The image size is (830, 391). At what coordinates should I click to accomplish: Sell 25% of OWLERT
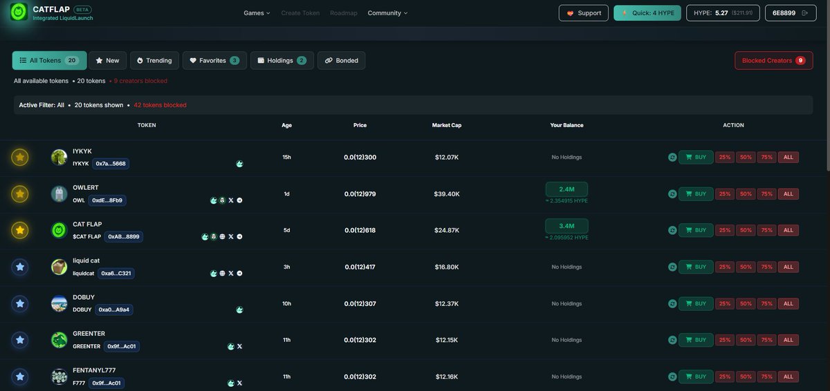pos(724,194)
